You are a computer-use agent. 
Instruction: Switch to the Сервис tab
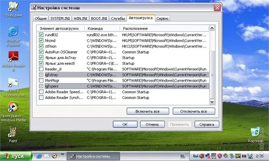click(x=163, y=18)
